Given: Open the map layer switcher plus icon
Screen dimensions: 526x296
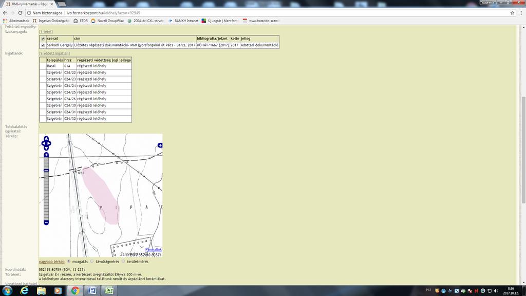Looking at the screenshot, I should click(160, 145).
